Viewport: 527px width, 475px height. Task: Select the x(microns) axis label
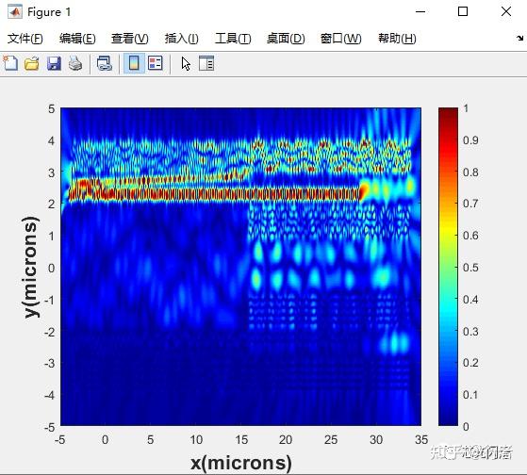click(x=241, y=463)
